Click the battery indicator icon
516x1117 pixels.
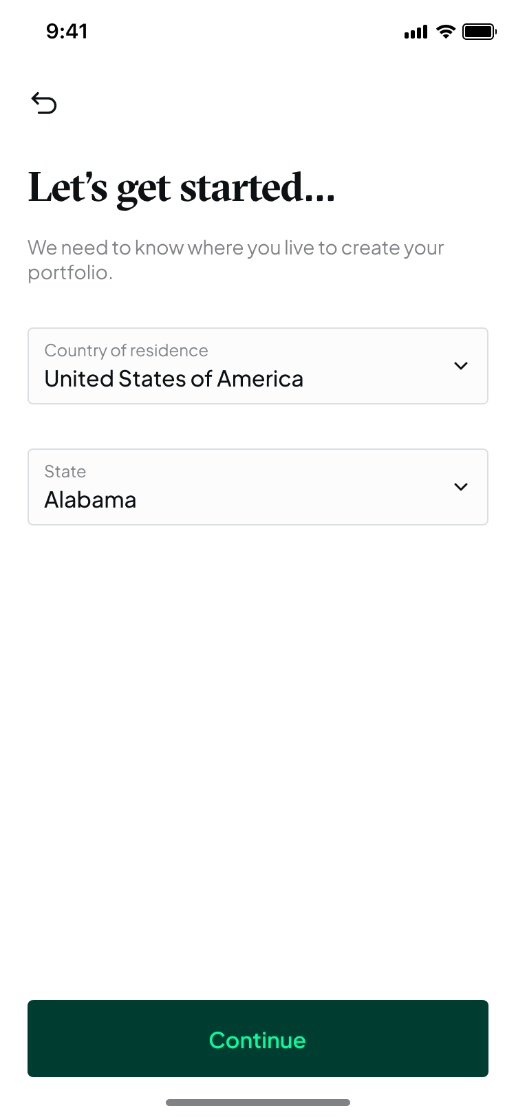(x=479, y=32)
